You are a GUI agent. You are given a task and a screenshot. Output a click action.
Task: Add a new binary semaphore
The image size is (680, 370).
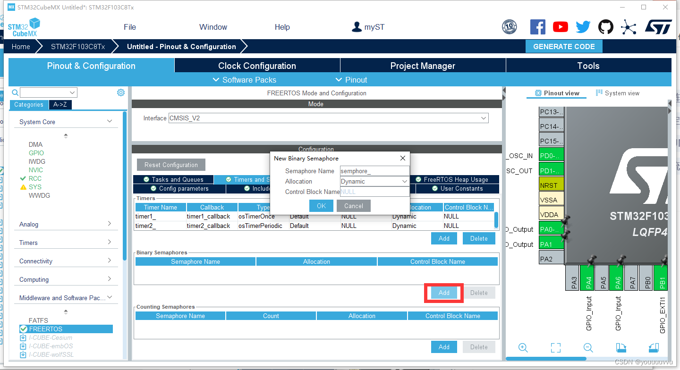point(444,293)
